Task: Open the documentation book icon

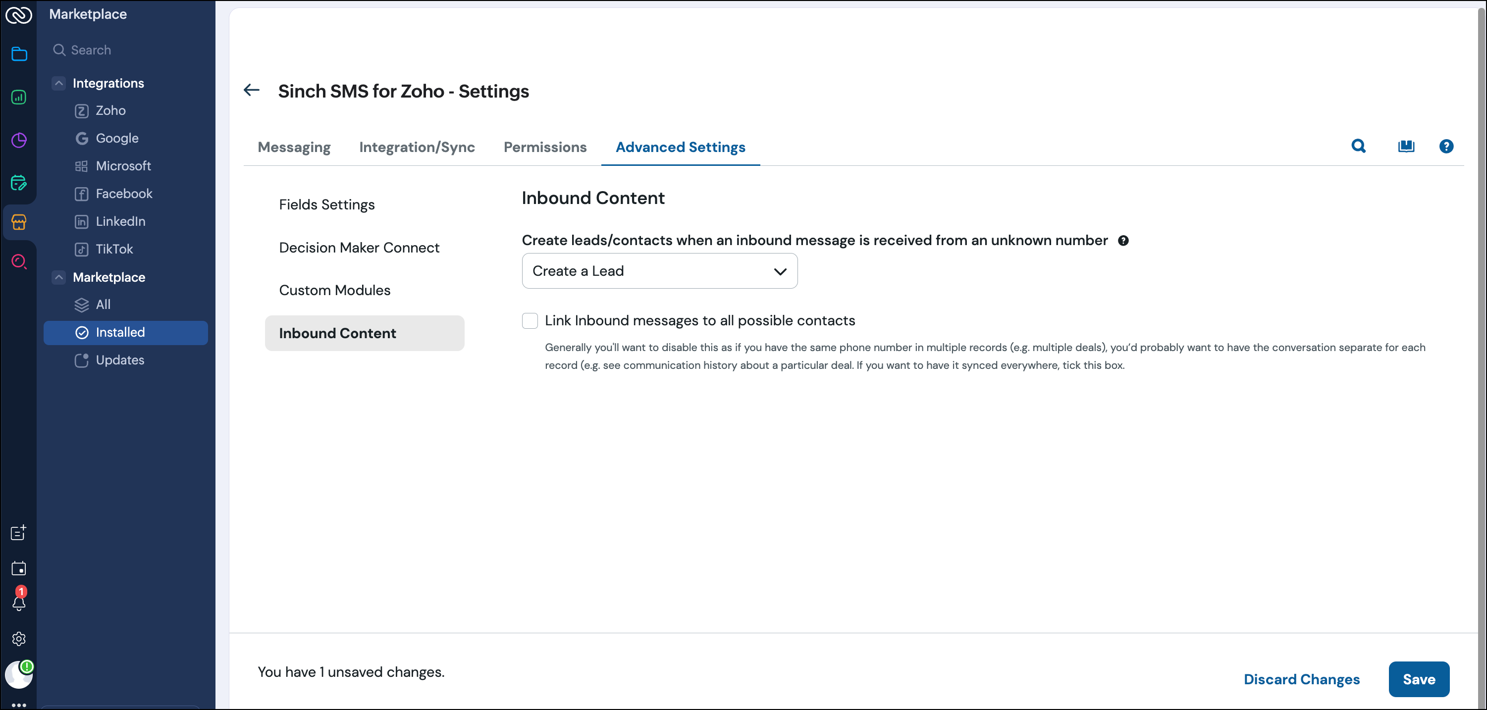Action: 1406,147
